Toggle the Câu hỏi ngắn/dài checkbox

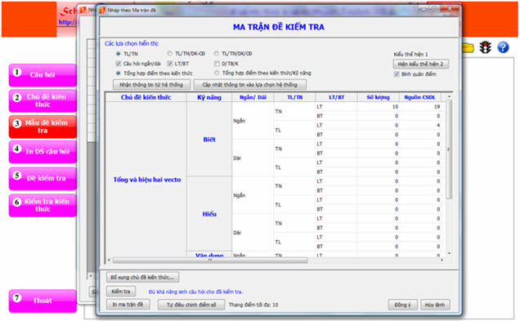[x=119, y=63]
